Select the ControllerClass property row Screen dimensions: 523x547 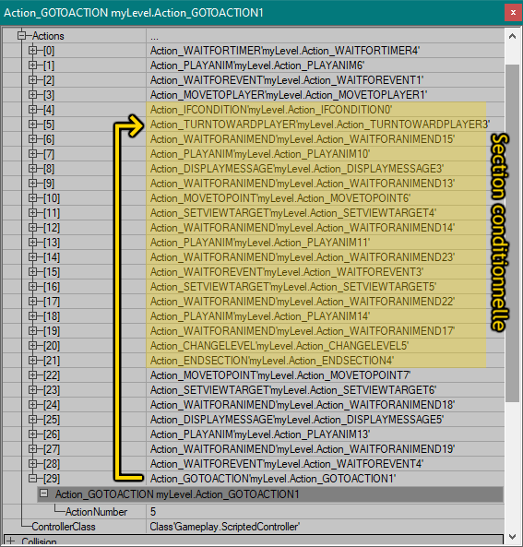click(253, 526)
